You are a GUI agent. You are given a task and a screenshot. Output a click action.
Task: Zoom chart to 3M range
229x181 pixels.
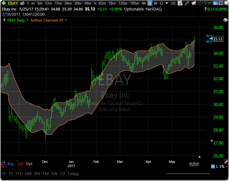pos(37,174)
